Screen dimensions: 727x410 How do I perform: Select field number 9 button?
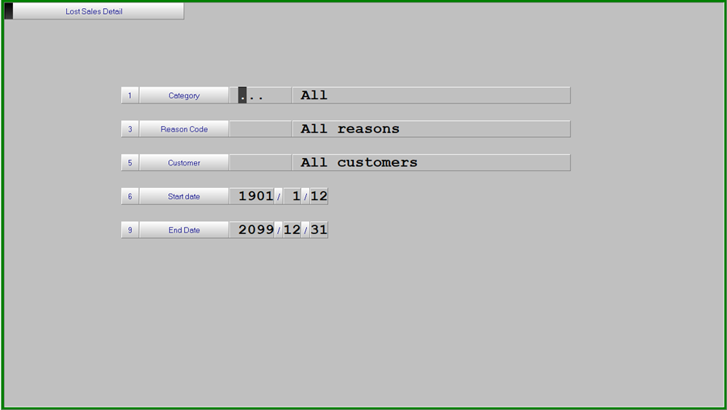130,230
